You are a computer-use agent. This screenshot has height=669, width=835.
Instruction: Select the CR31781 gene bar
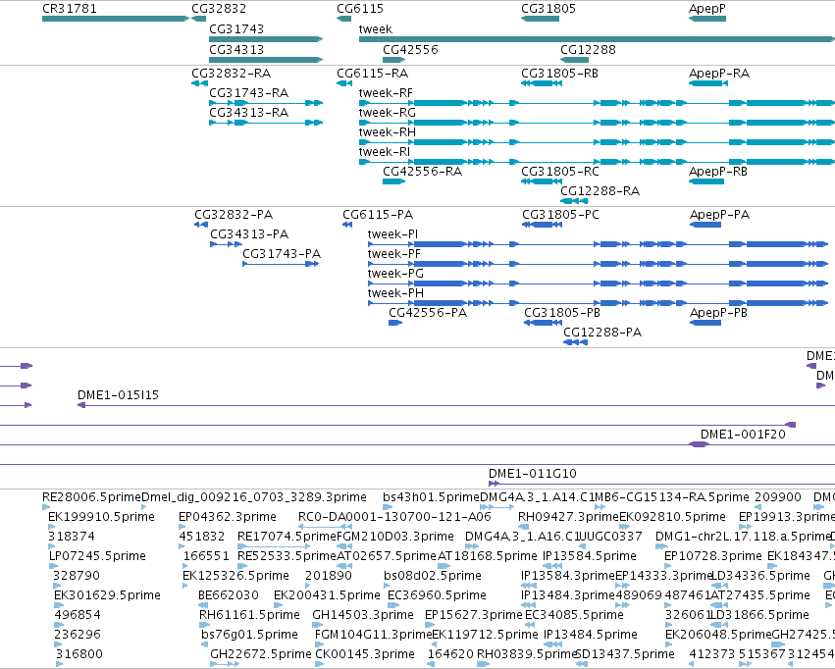tap(116, 19)
